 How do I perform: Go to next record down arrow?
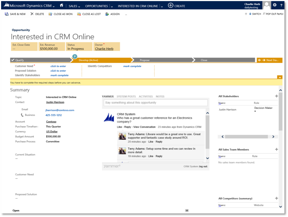tap(250, 14)
